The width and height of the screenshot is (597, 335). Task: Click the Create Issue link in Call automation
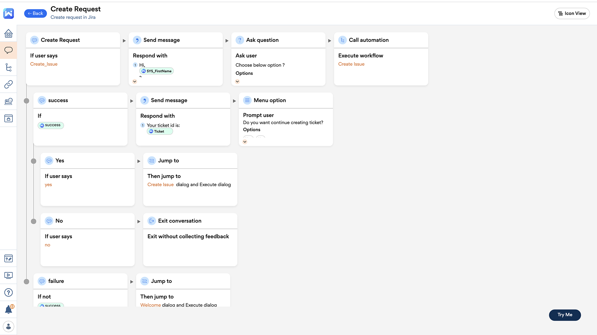tap(351, 64)
